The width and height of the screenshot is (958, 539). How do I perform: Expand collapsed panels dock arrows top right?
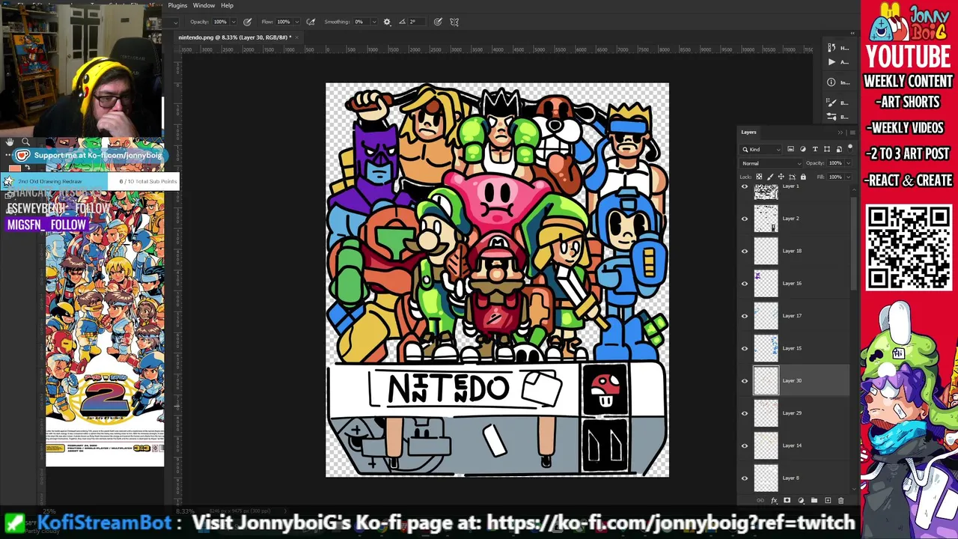852,34
